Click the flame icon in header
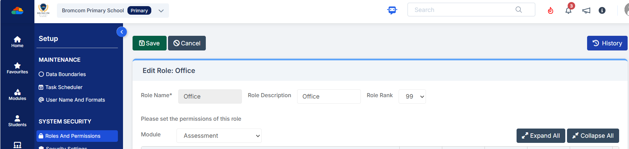 pyautogui.click(x=550, y=11)
